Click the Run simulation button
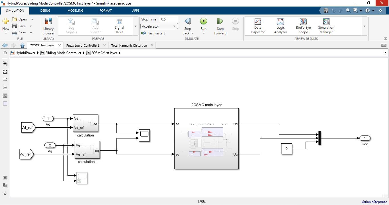This screenshot has height=205, width=389. pyautogui.click(x=203, y=22)
